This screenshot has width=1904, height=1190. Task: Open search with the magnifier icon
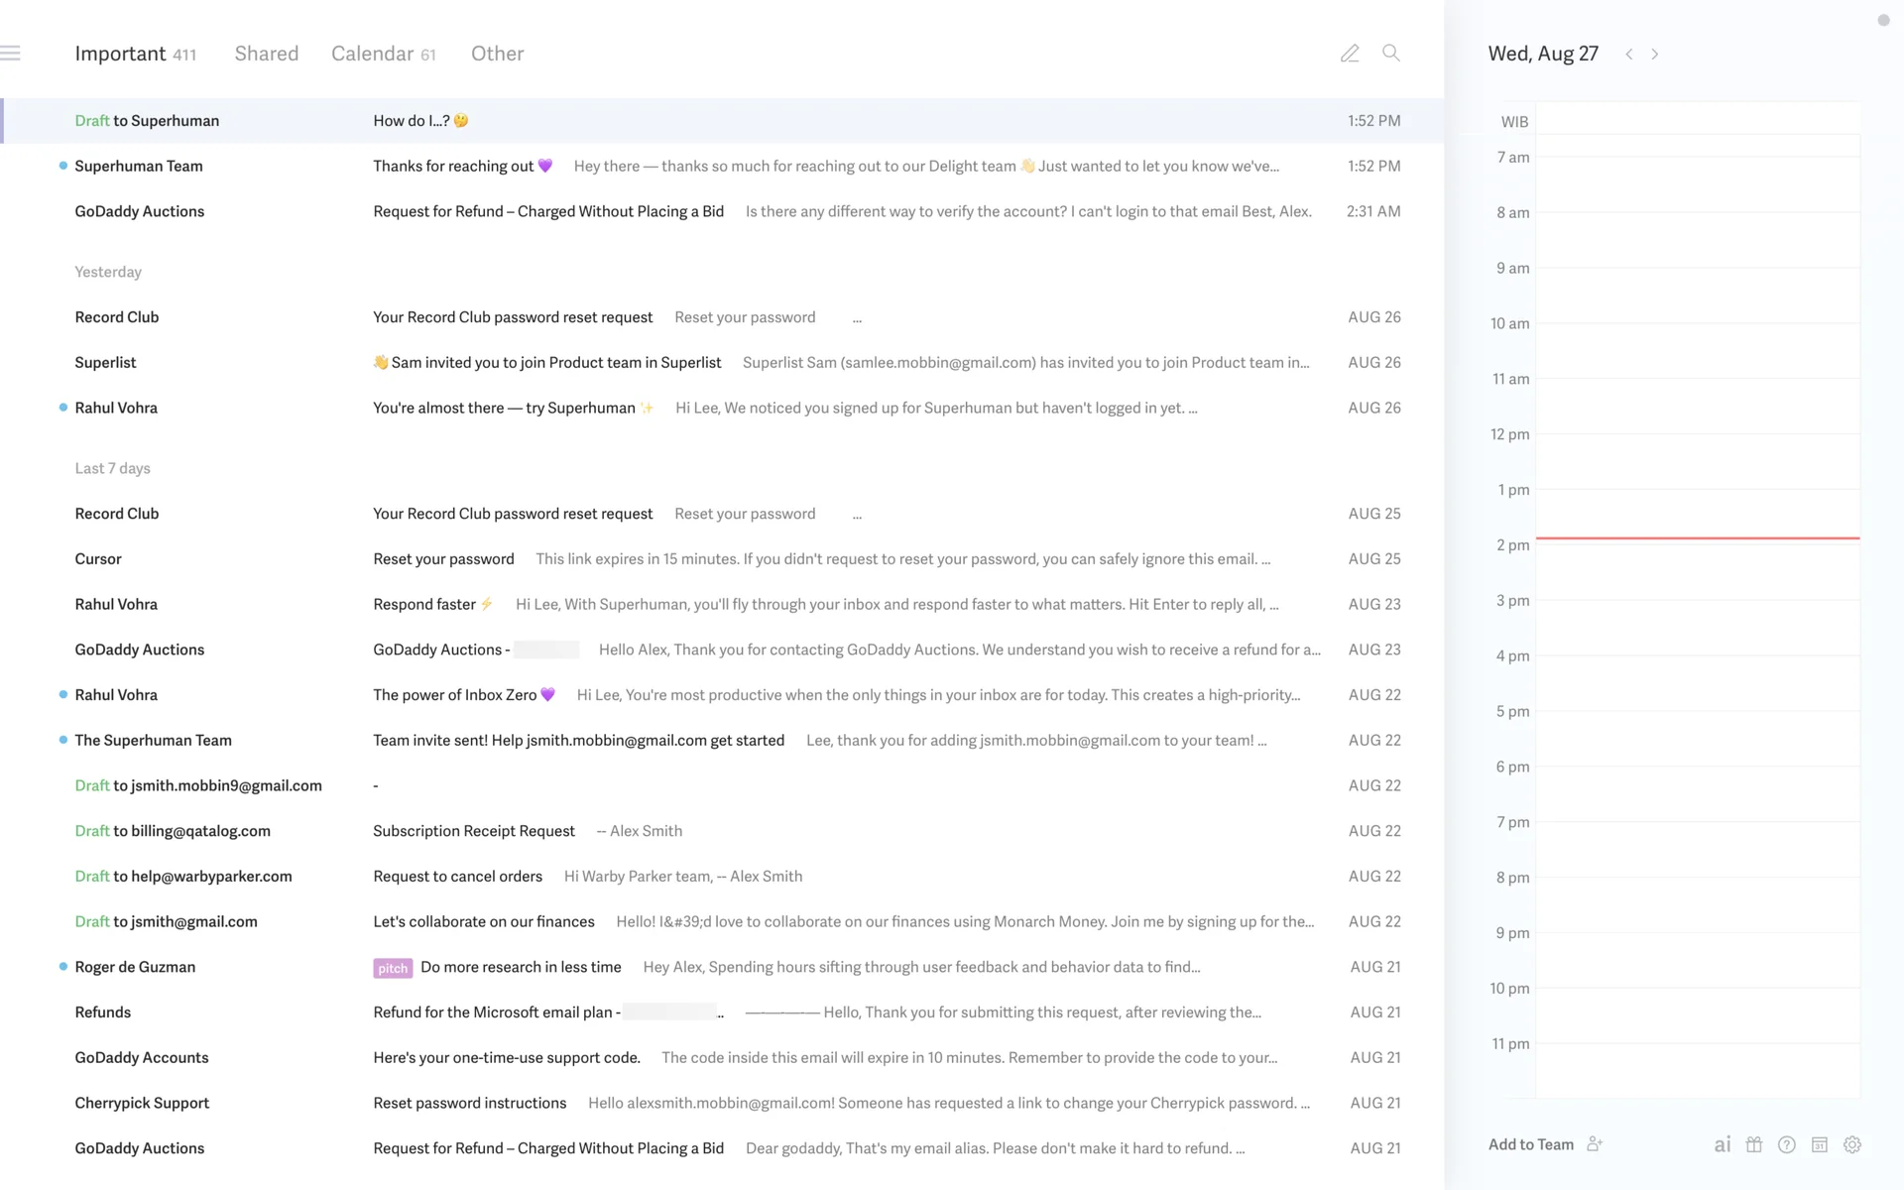coord(1391,54)
